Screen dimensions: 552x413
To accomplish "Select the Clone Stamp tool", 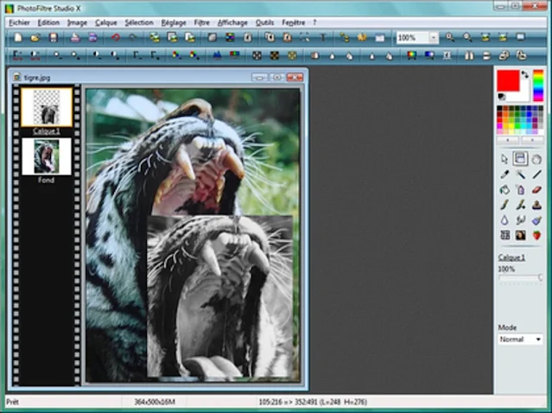I will pos(536,205).
